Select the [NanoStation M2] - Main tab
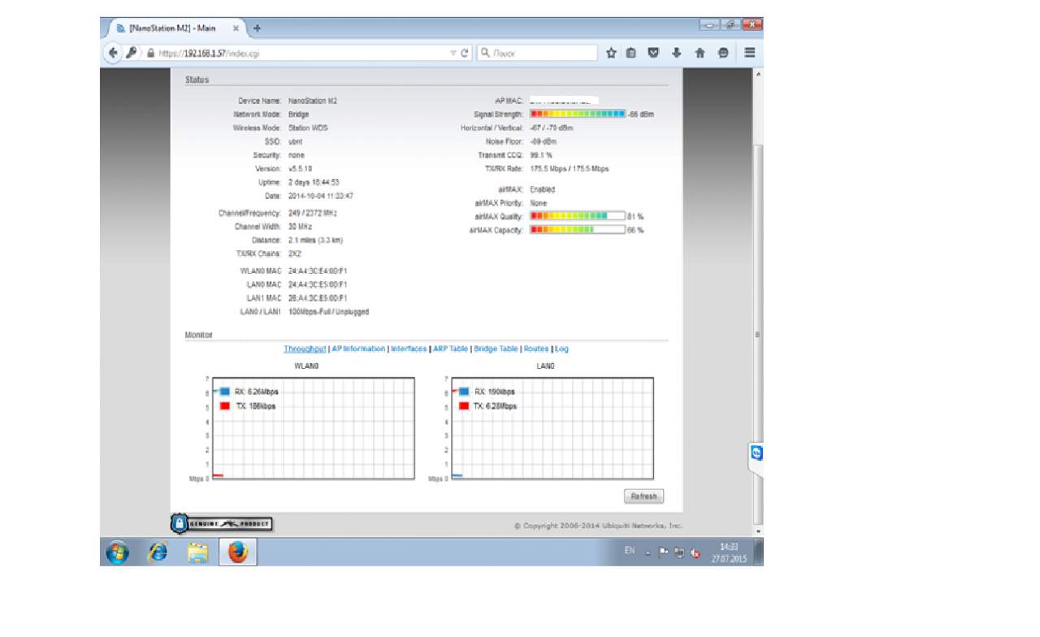The image size is (1040, 637). [x=173, y=28]
